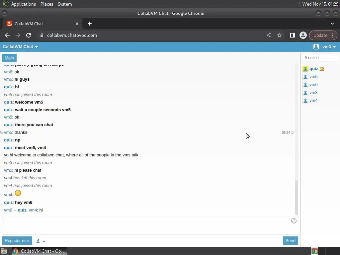340x255 pixels.
Task: Bookmark this tab with the star icon
Action: [x=279, y=35]
